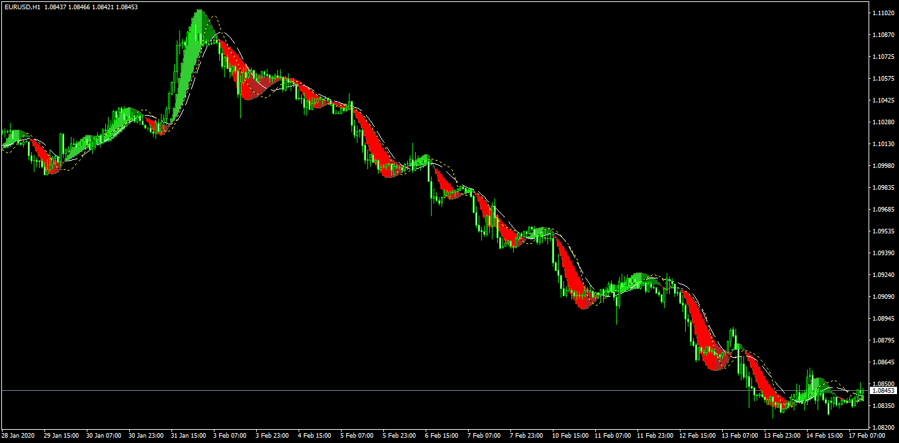
Task: Click the 3 Feb 07:00 time label
Action: [231, 436]
